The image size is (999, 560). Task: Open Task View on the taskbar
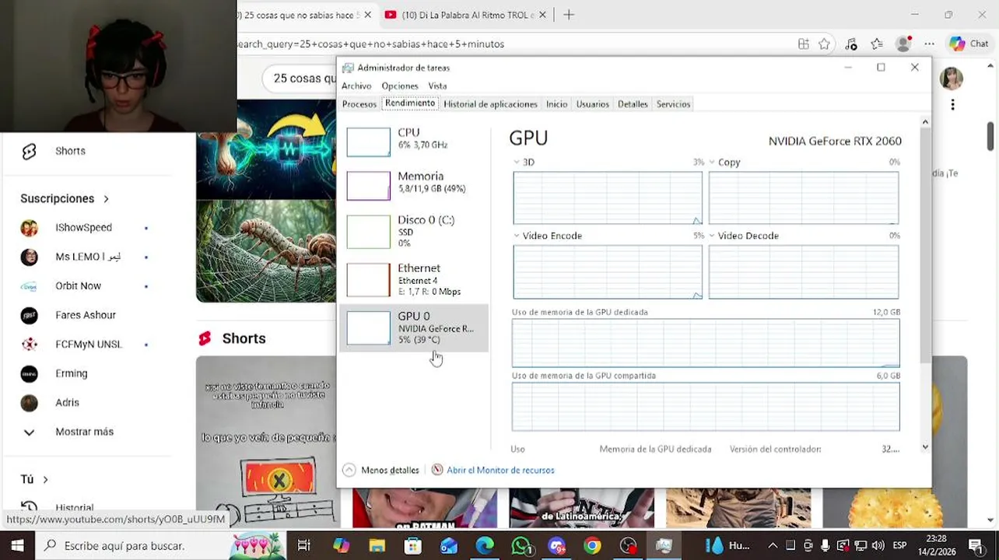click(304, 545)
